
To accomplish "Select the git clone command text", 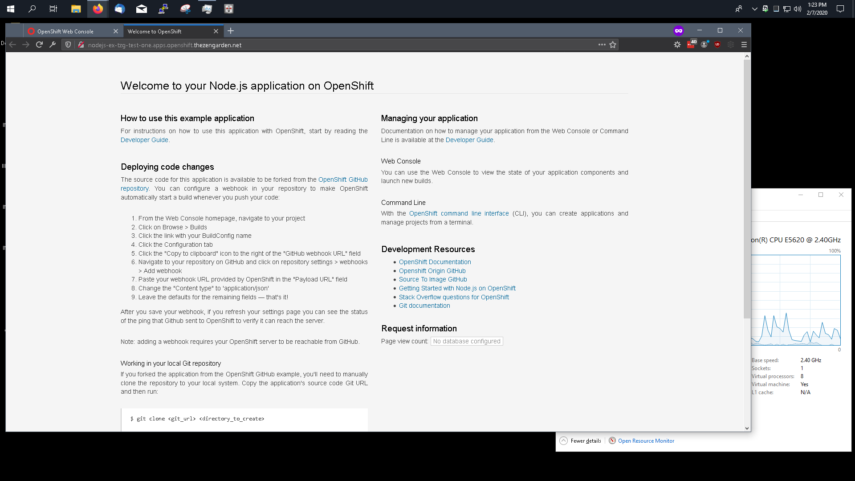I will [x=197, y=419].
